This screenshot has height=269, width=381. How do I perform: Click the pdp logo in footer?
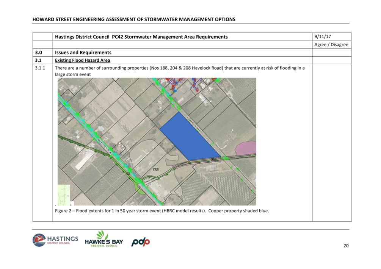[140, 242]
